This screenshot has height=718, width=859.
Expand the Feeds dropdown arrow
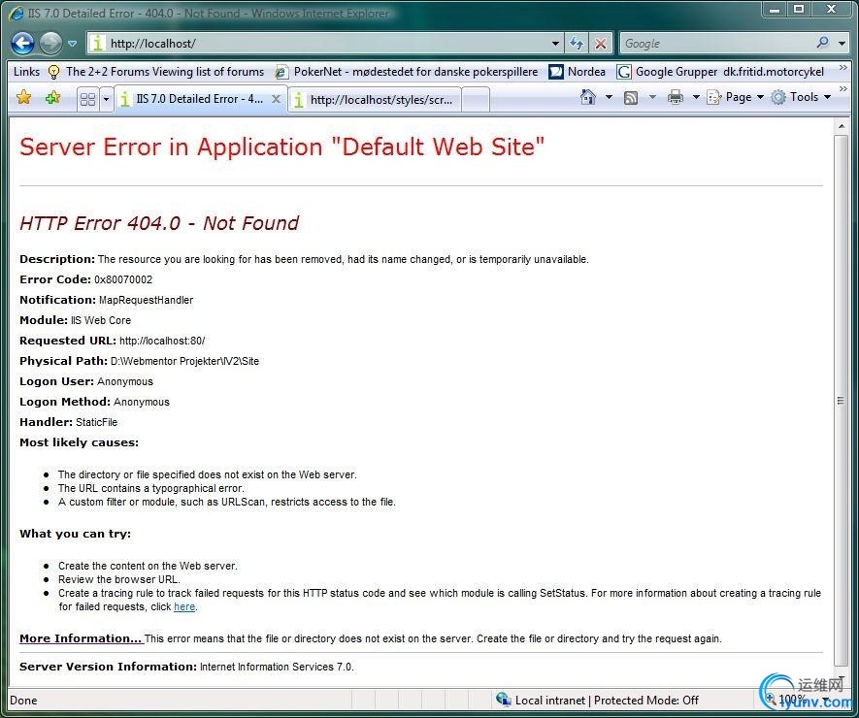pos(652,97)
